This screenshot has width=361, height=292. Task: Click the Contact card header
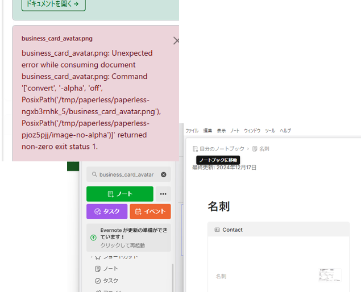pyautogui.click(x=279, y=230)
